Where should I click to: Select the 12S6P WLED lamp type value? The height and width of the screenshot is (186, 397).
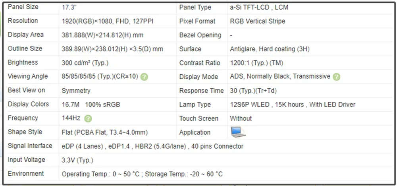292,105
